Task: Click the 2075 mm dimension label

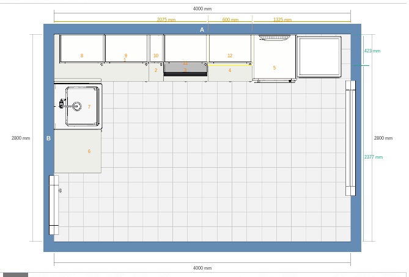Action: click(x=166, y=20)
